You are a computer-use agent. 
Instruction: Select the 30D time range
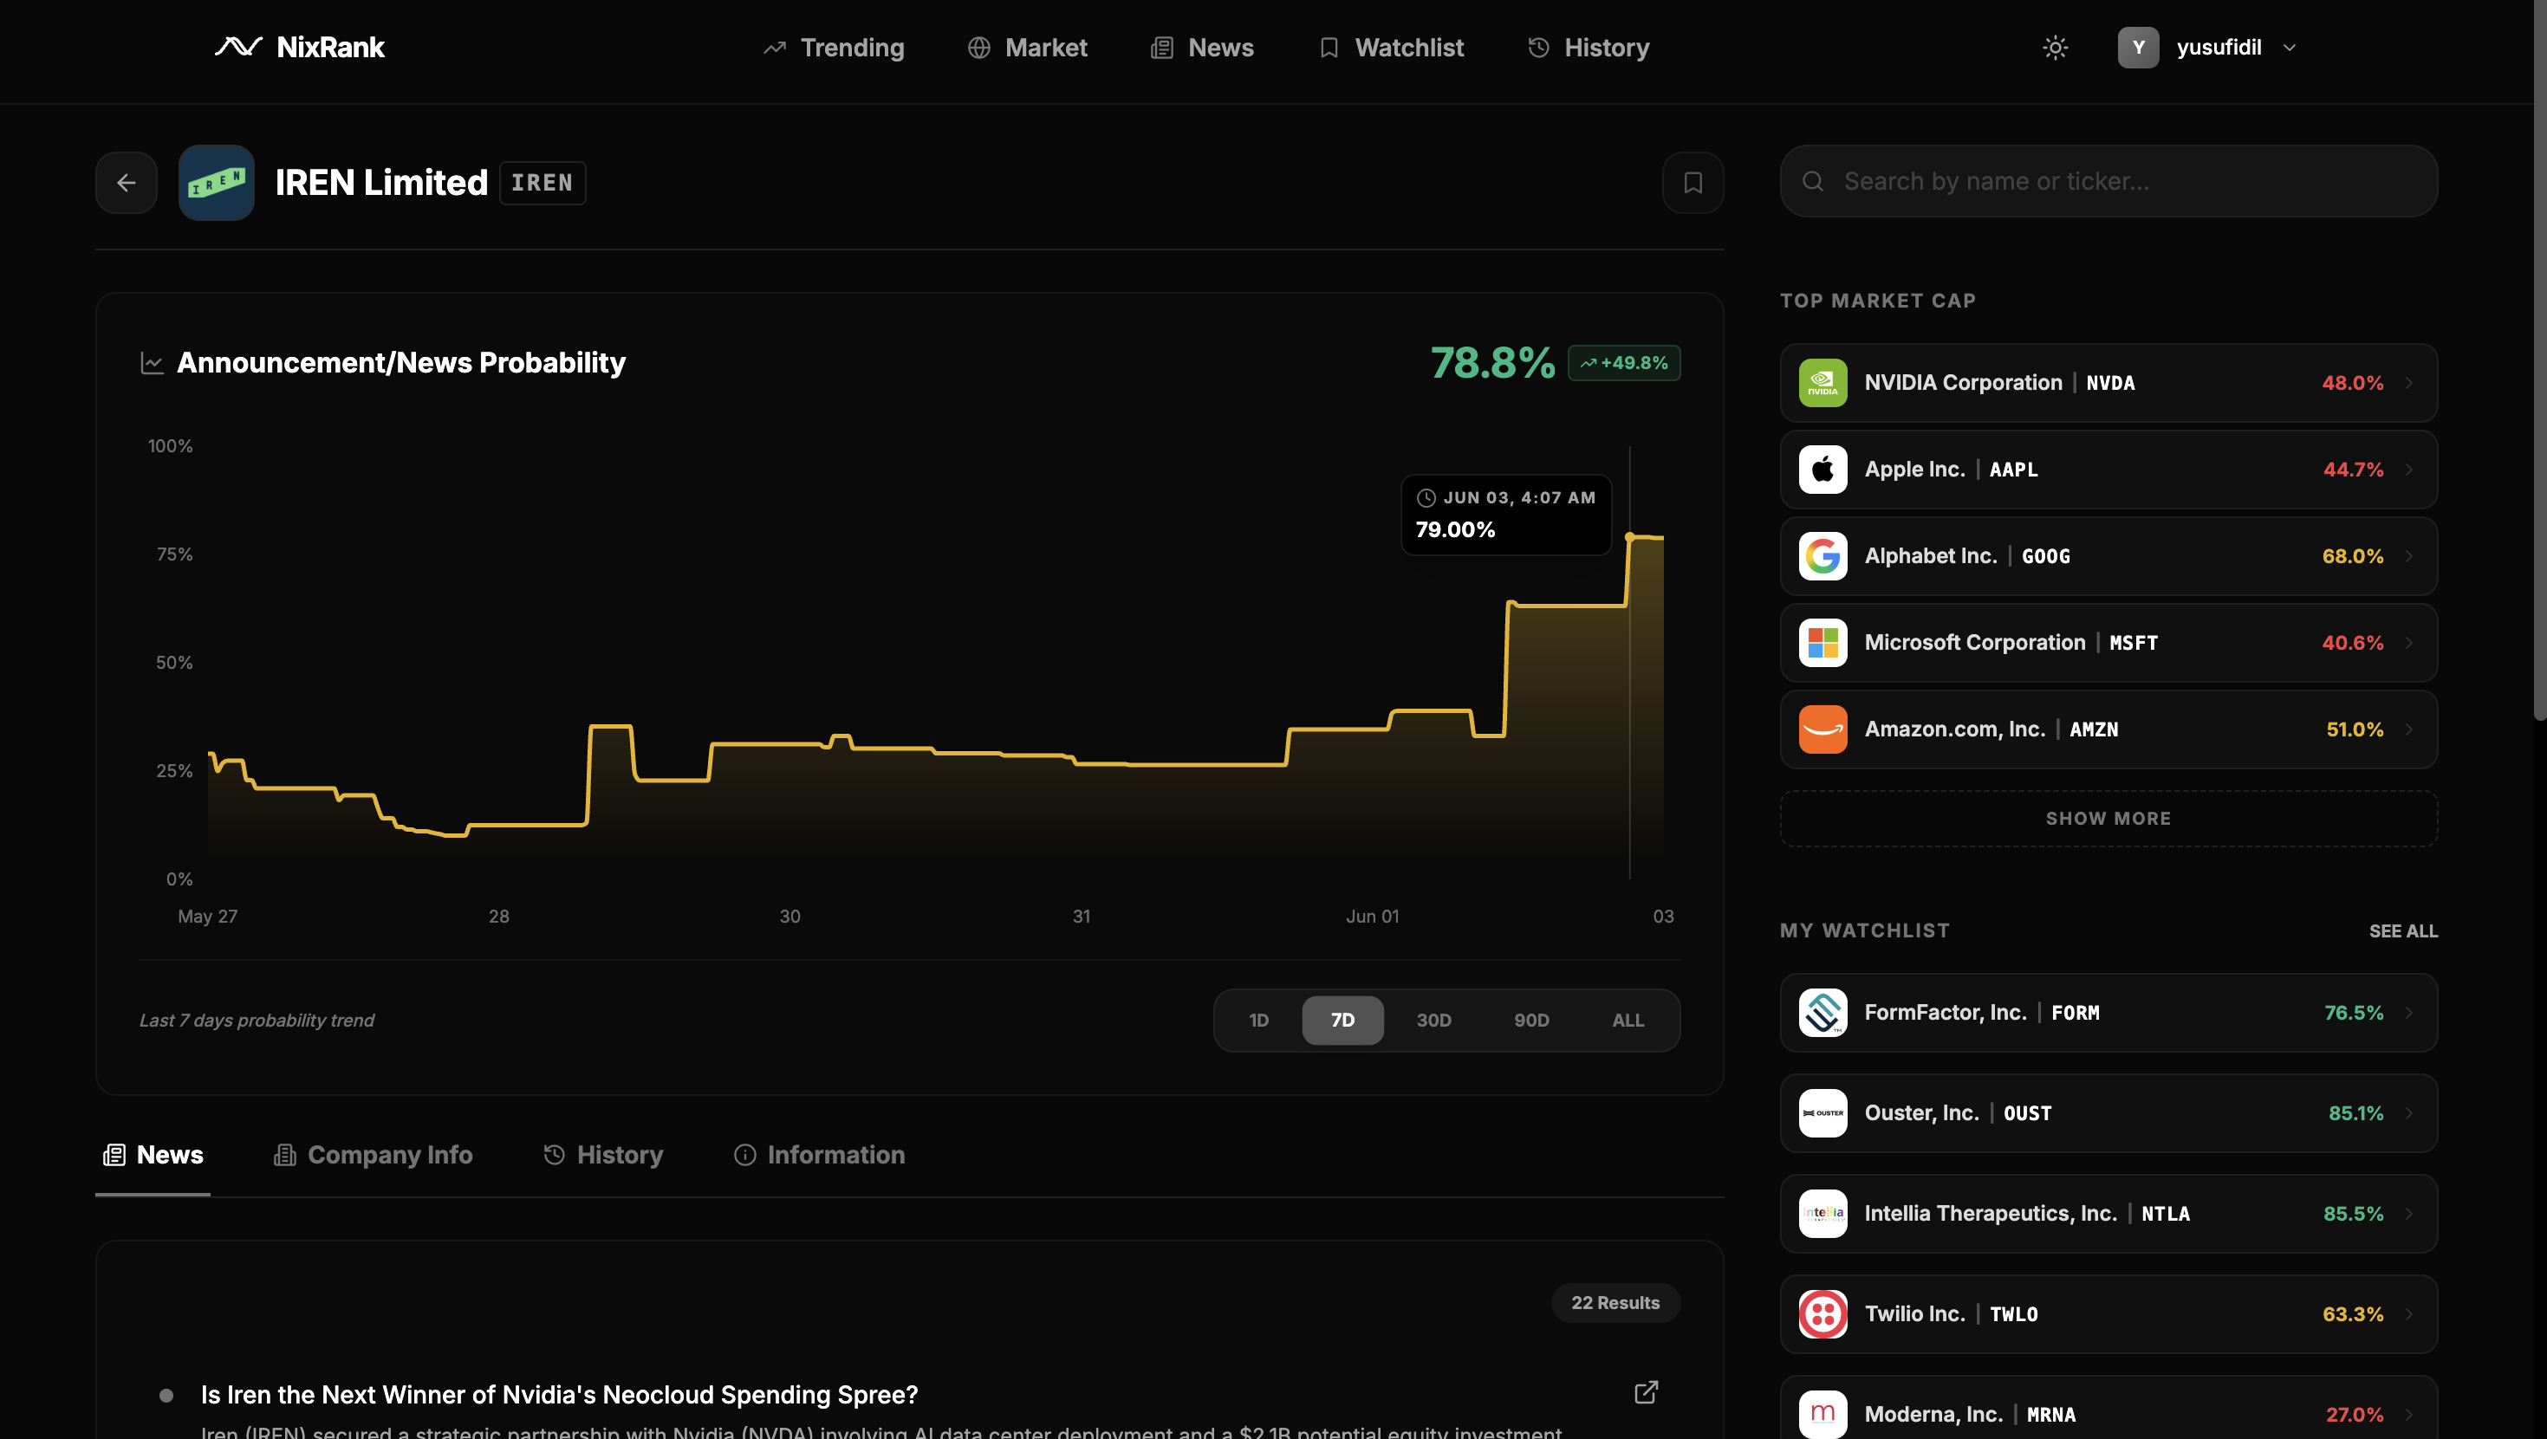(1433, 1020)
